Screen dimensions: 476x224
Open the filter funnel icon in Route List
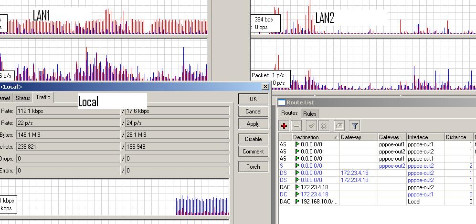click(354, 125)
